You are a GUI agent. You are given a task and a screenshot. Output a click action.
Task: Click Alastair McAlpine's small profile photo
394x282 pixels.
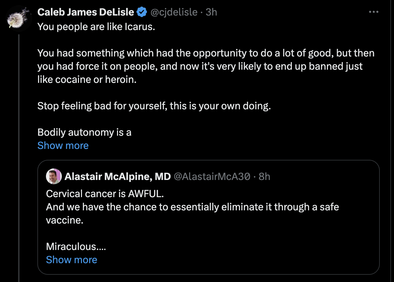click(x=54, y=176)
